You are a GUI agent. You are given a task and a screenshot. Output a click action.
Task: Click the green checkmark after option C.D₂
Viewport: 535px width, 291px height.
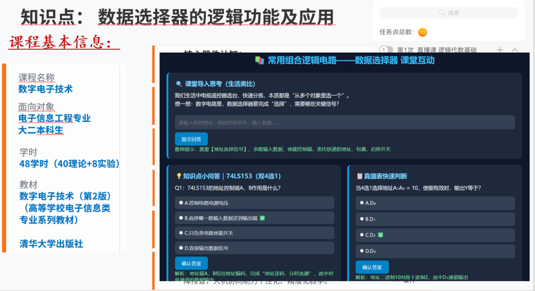pyautogui.click(x=380, y=234)
